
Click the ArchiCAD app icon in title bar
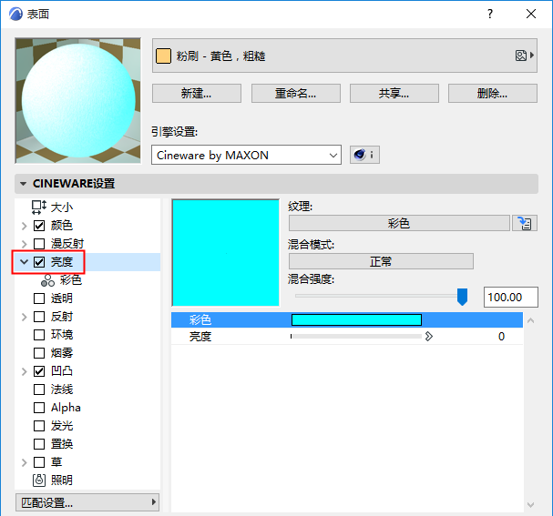15,14
